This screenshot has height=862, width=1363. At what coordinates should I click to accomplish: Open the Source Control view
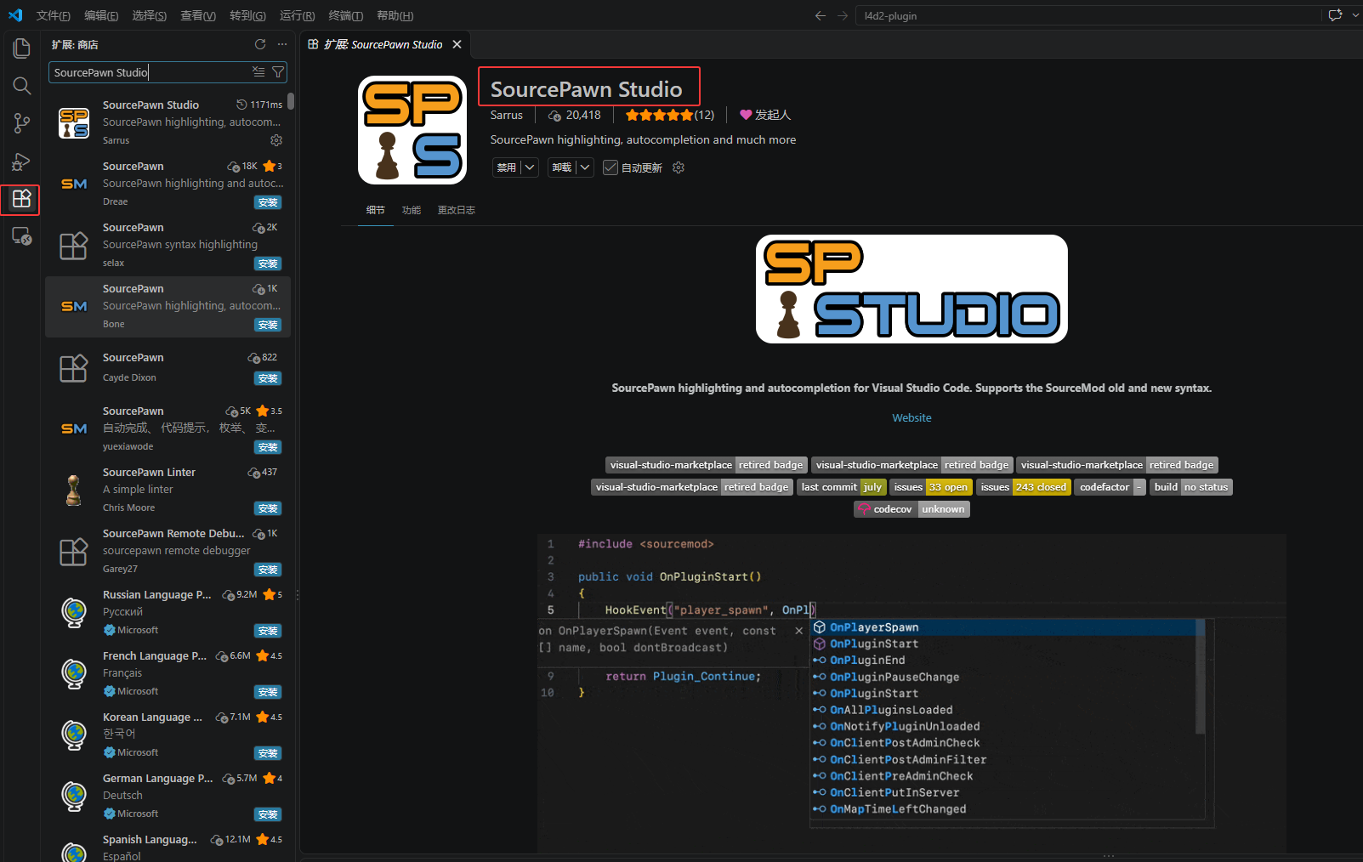tap(21, 123)
